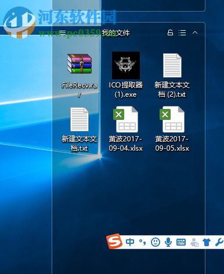Launch ICO提取器 (1).exe icon
This screenshot has width=224, height=274.
(126, 65)
